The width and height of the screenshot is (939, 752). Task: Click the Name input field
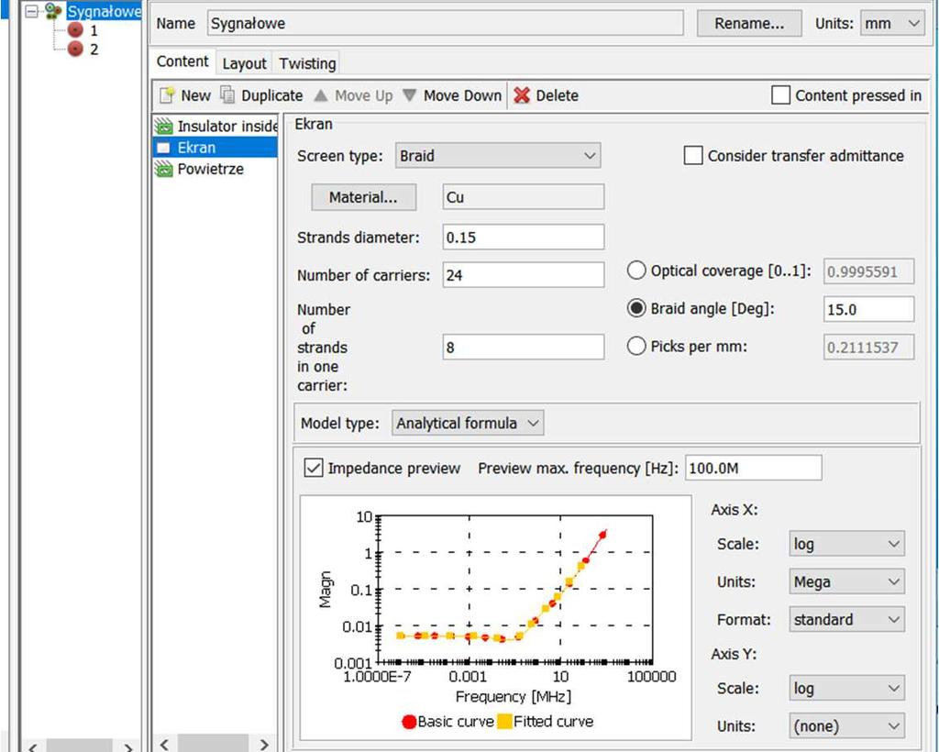click(445, 23)
